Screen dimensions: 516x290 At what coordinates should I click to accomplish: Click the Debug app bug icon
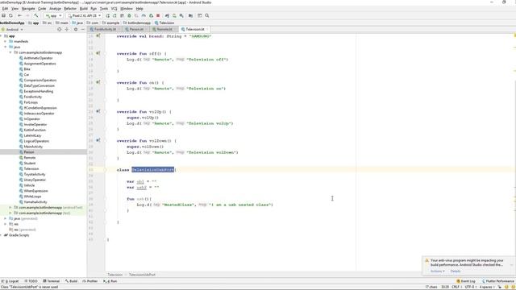[x=129, y=15]
